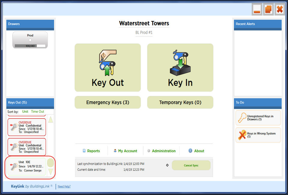Viewport: 288px width, 195px height.
Task: Open the Key Out screen
Action: coord(108,67)
